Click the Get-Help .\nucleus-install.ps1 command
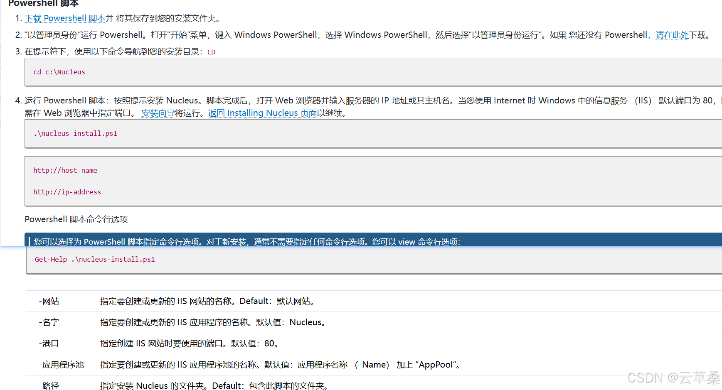Viewport: 722px width, 390px height. (x=95, y=259)
